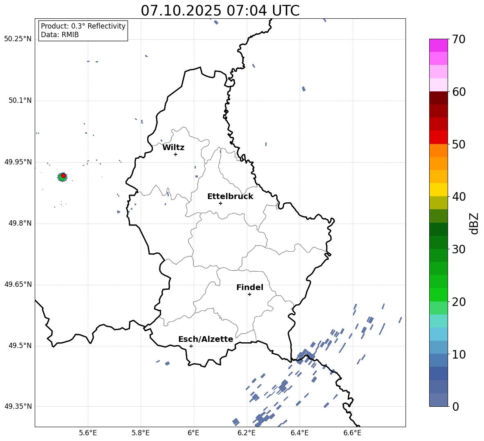Click the 50.1°N latitude label
Image resolution: width=484 pixels, height=441 pixels.
(20, 101)
